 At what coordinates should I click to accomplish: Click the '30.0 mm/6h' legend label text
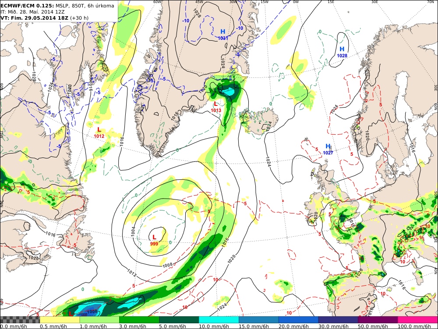tap(333, 326)
